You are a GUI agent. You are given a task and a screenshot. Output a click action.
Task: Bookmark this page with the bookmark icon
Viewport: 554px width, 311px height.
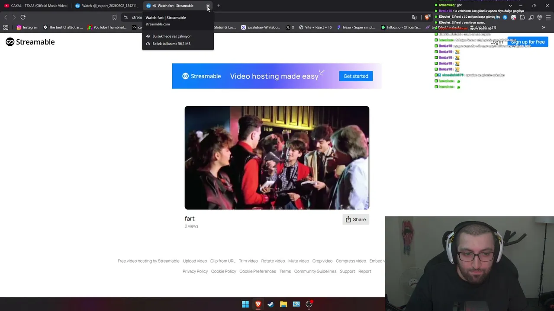pyautogui.click(x=114, y=17)
